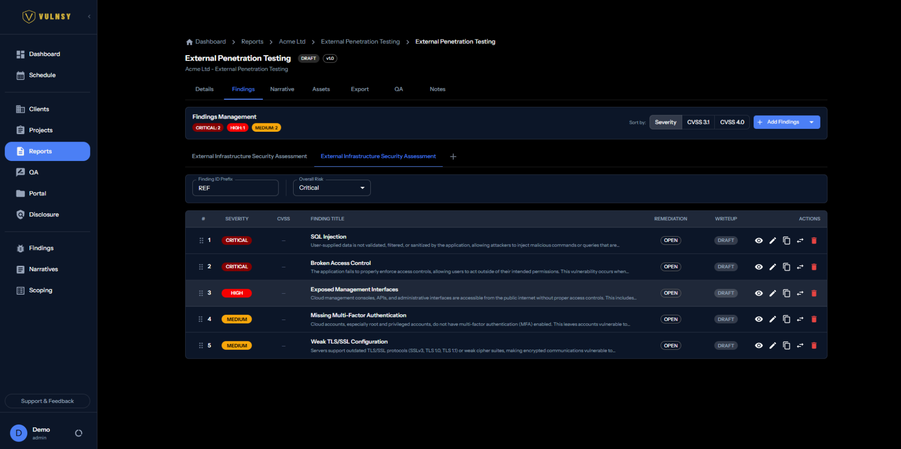Click the drag handle of row 4

pos(201,319)
